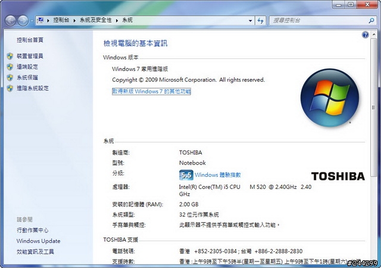Click the TOSHIBA manufacturer value text
Screen dimensions: 381x268
(x=190, y=152)
